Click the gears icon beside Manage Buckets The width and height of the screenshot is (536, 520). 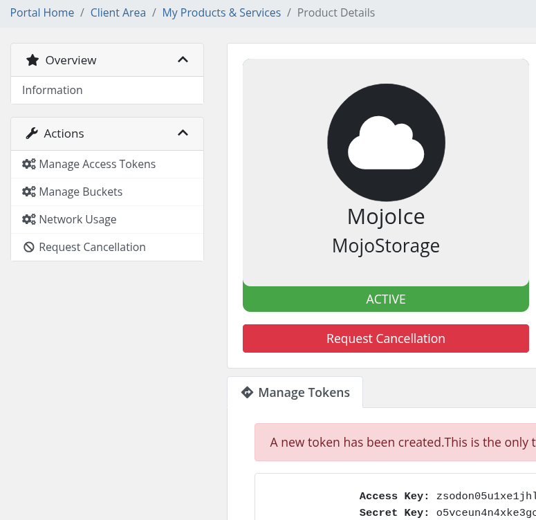tap(29, 192)
